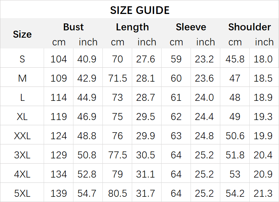Viewport: 279px width, 202px height.
Task: Click the SIZE GUIDE title
Action: point(139,10)
